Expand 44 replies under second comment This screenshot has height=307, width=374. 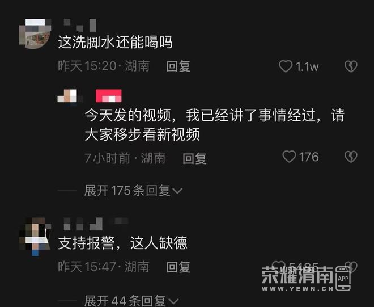pyautogui.click(x=131, y=301)
